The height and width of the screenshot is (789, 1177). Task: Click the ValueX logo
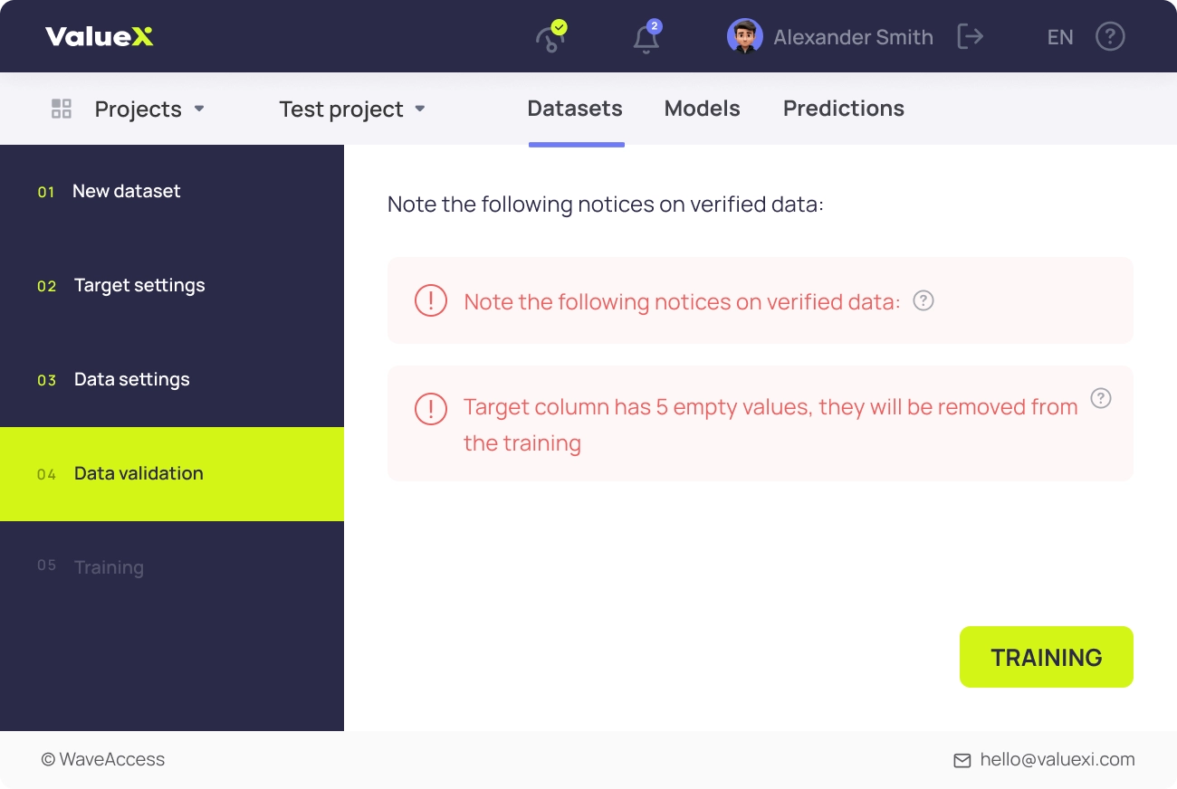100,37
